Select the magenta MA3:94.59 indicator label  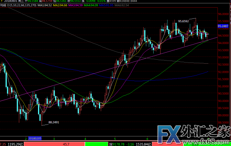(75, 5)
